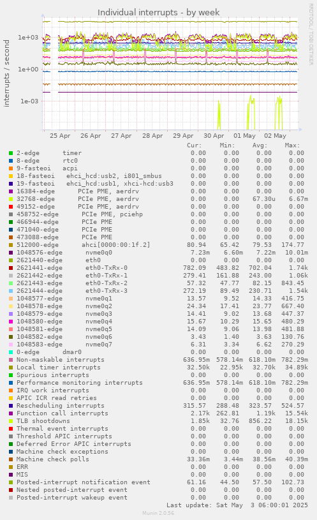Screen dimensions: 317x520
Task: Click the eth0-TxRx-0 dark red swatch
Action: 11,268
